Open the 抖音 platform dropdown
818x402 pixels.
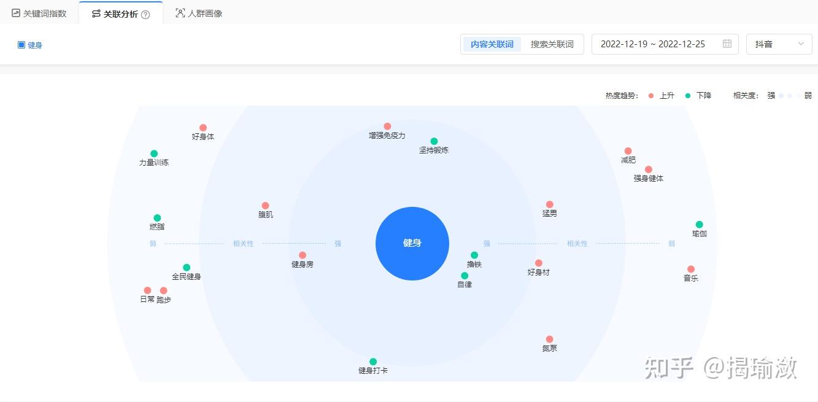point(779,44)
